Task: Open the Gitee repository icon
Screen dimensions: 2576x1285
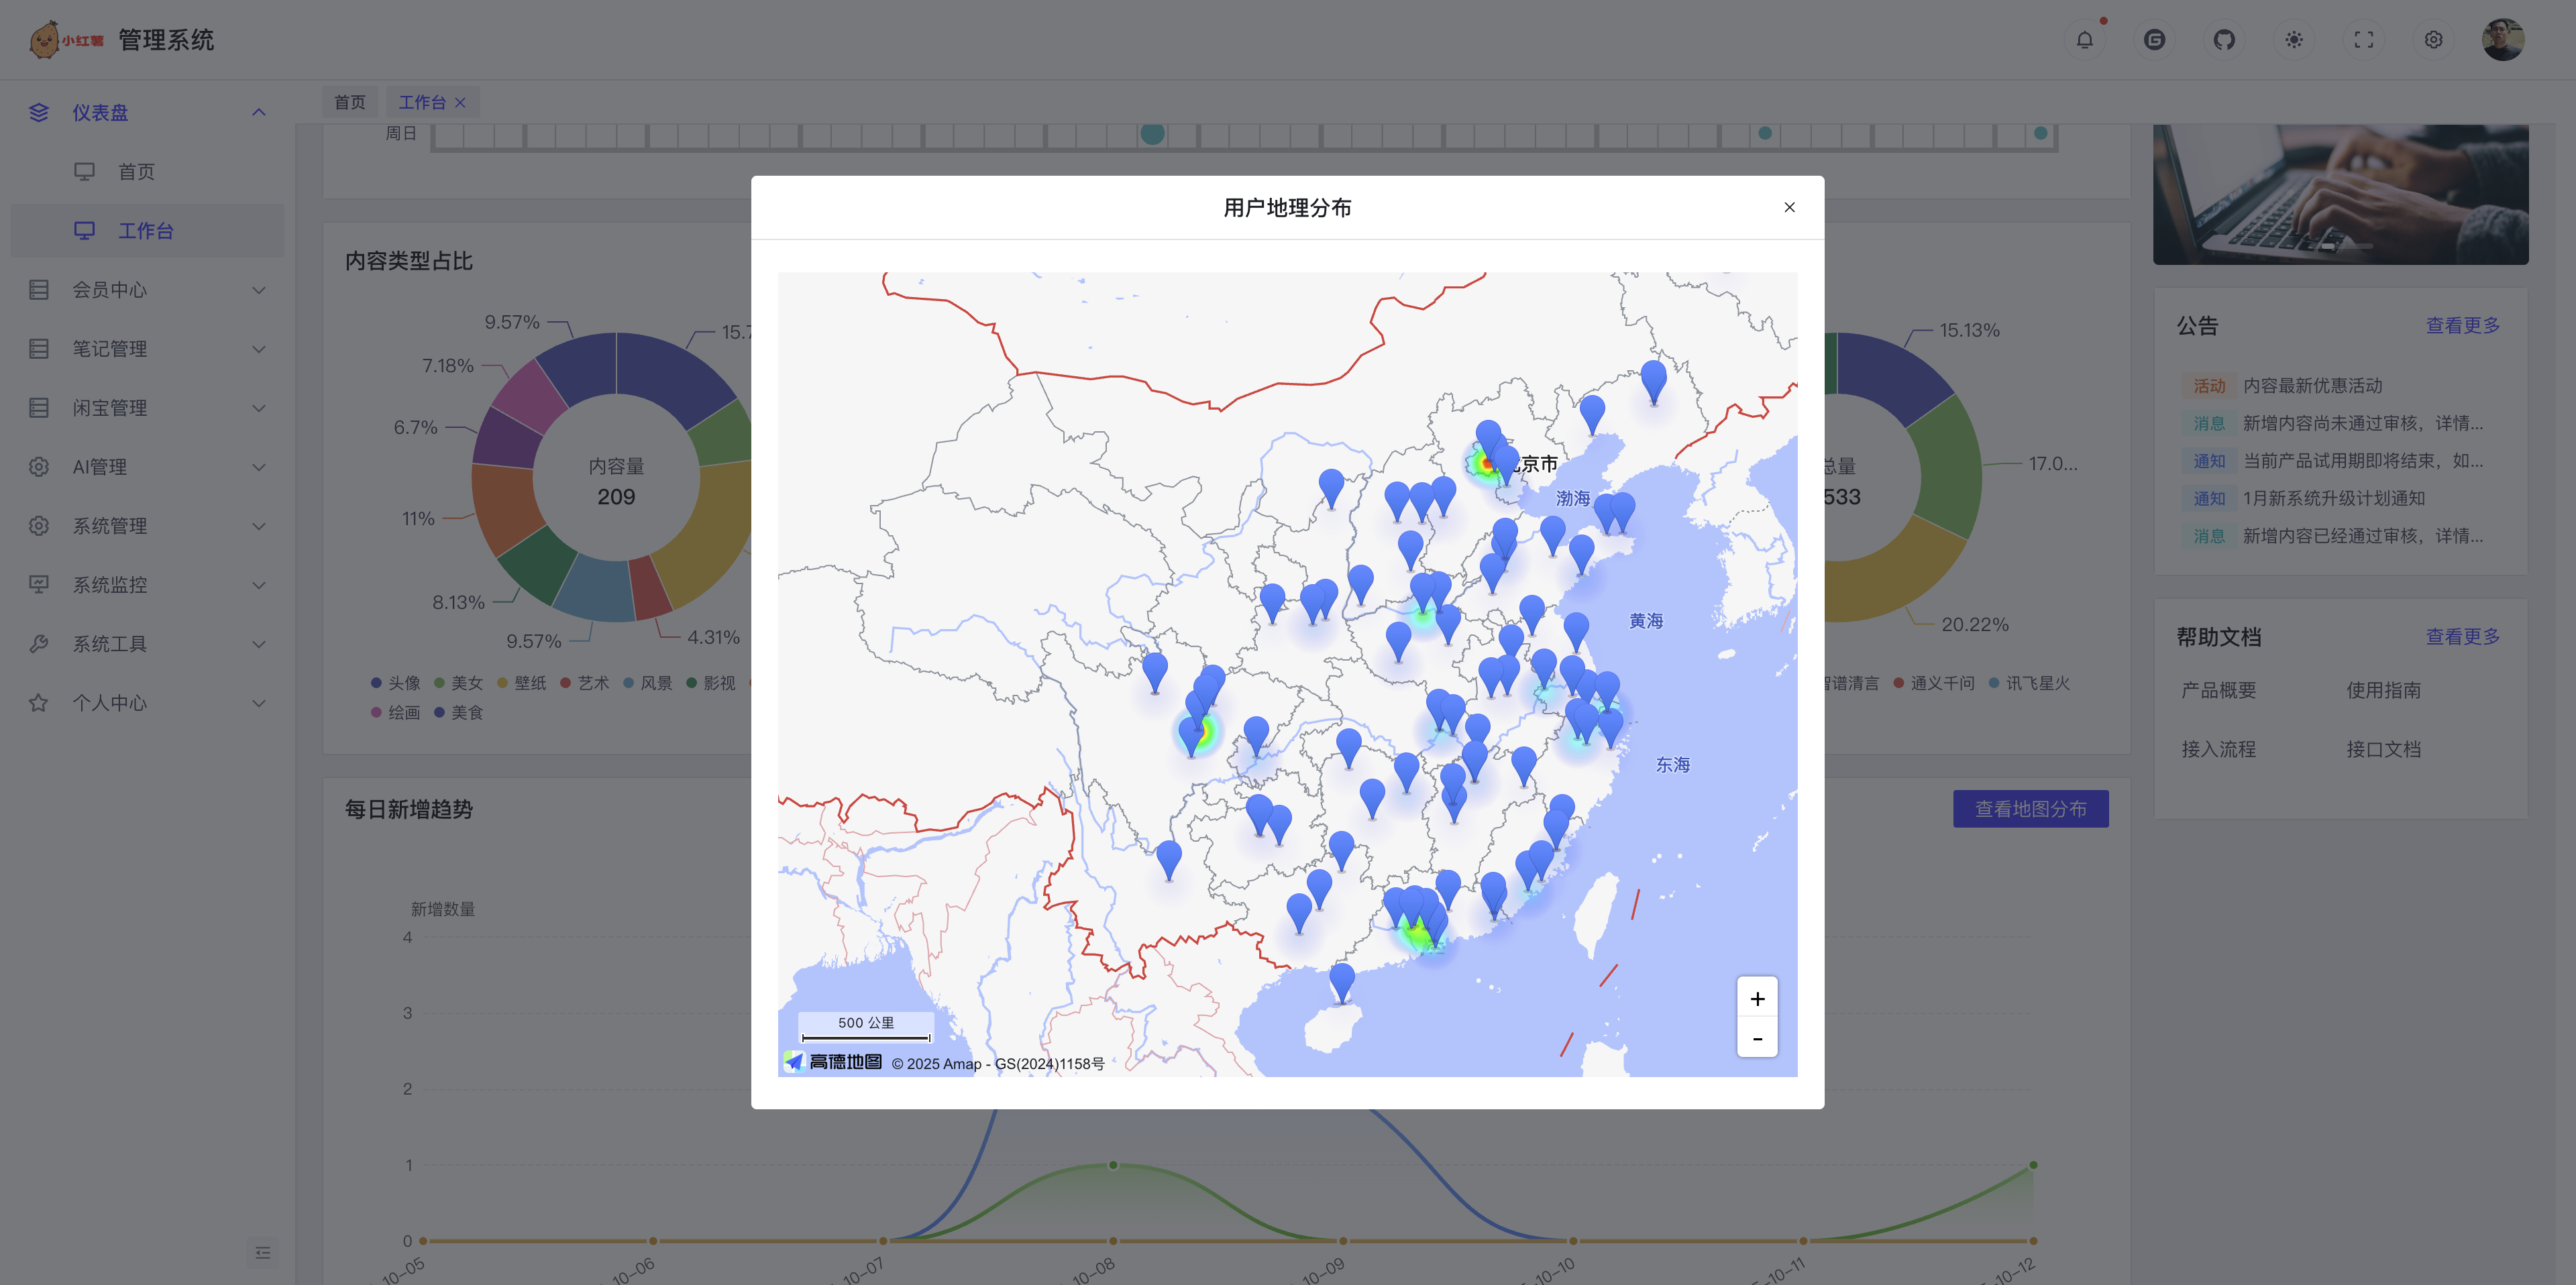Action: [2154, 40]
